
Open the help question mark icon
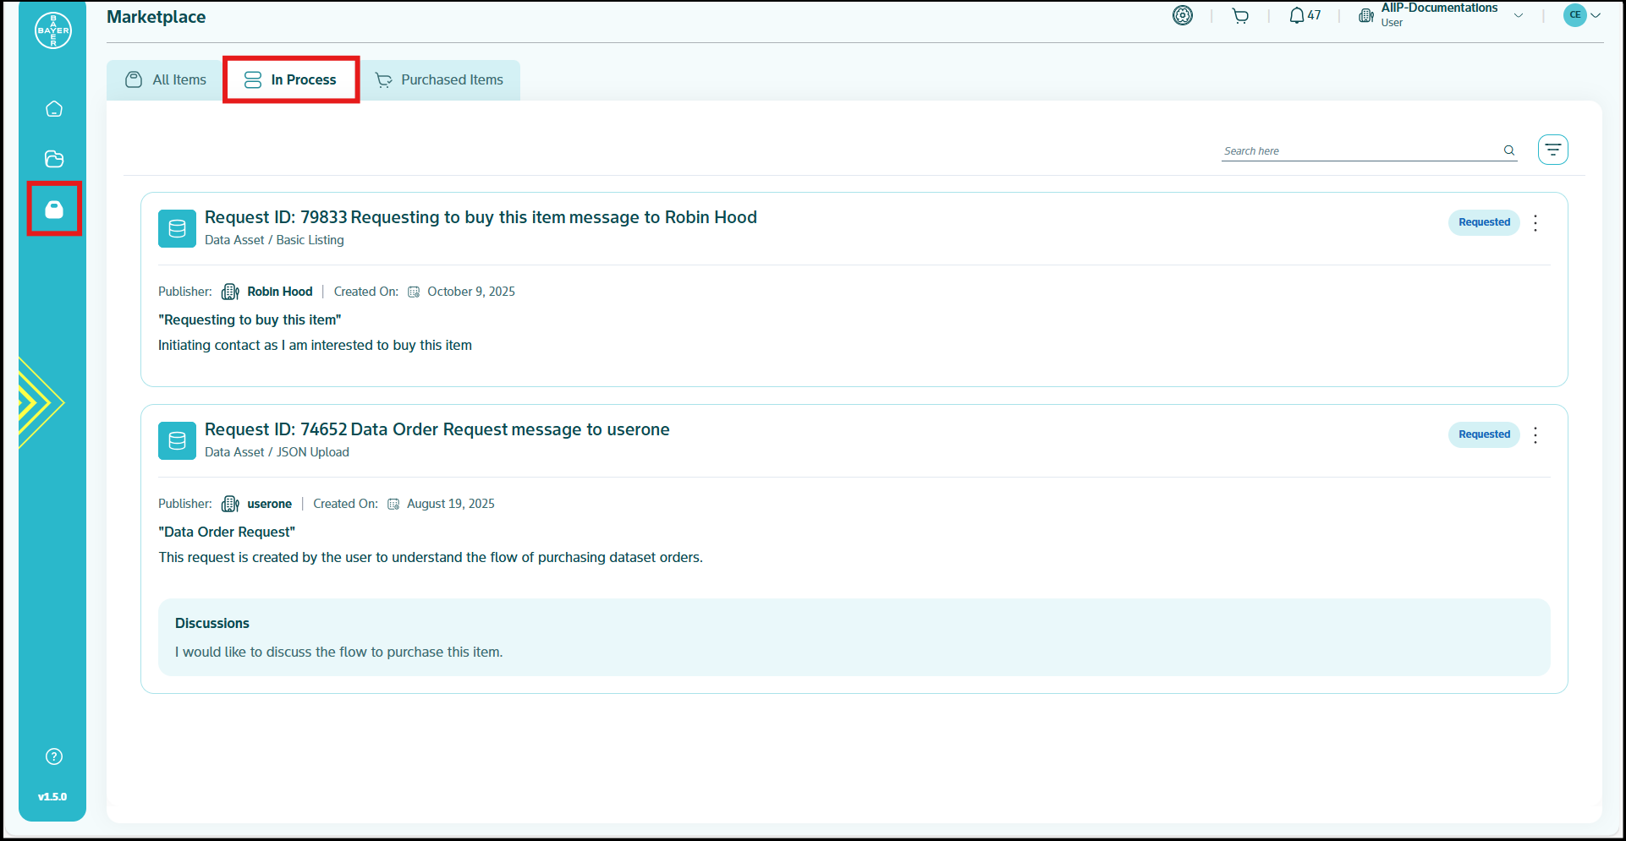[x=54, y=756]
